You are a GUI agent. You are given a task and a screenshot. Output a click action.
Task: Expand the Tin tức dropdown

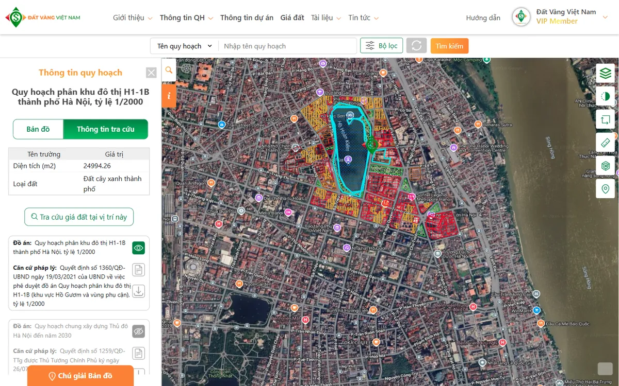363,17
